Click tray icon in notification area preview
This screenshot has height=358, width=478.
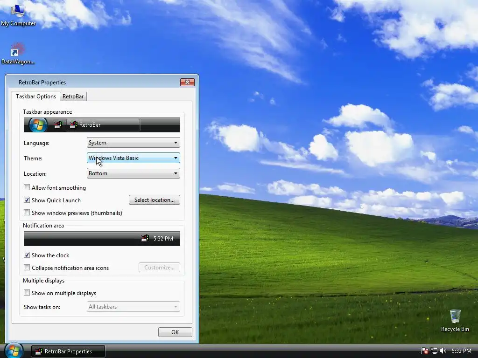pos(145,238)
